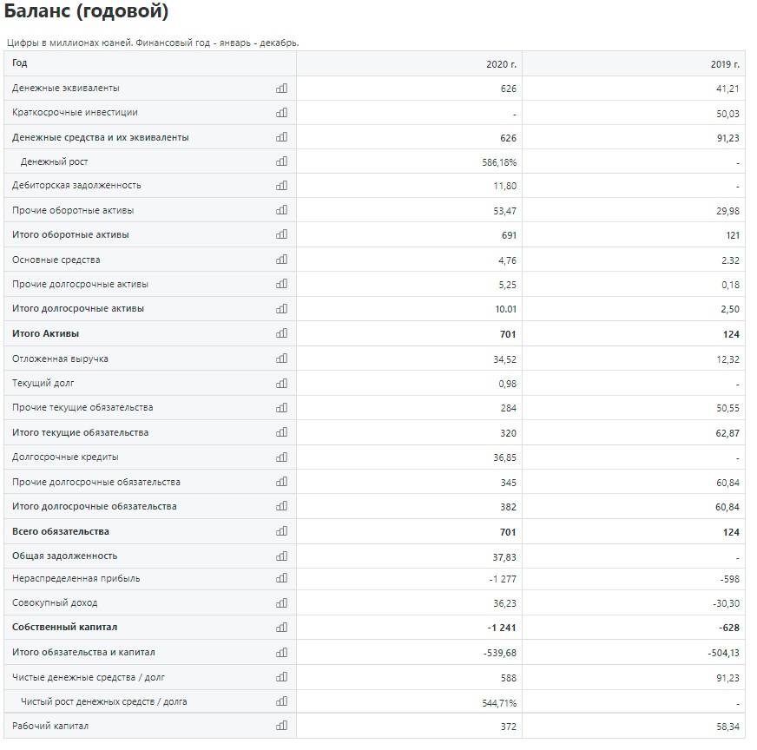This screenshot has width=757, height=750.
Task: Open chart for Прочие текущие обязательства
Action: coord(281,407)
